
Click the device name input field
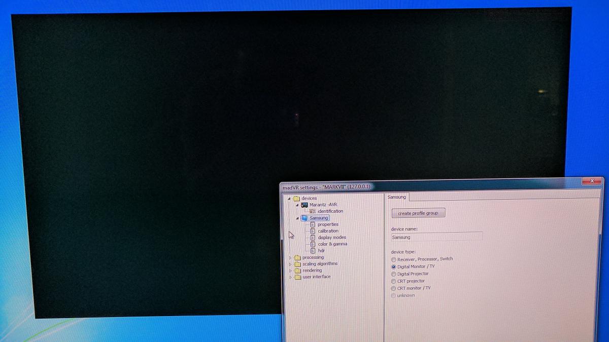point(436,237)
